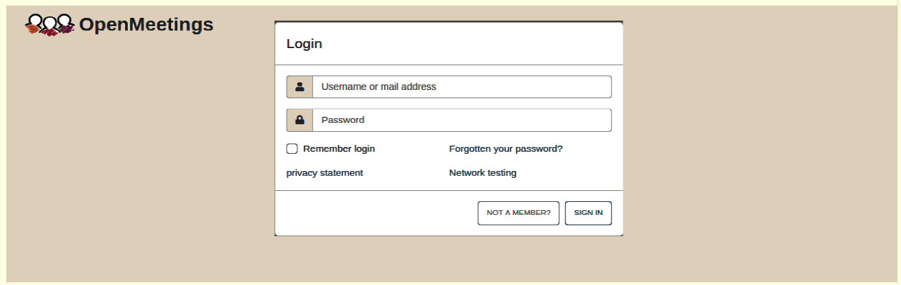Tick the Remember login checkbox
Screen dimensions: 901x285
tap(292, 149)
